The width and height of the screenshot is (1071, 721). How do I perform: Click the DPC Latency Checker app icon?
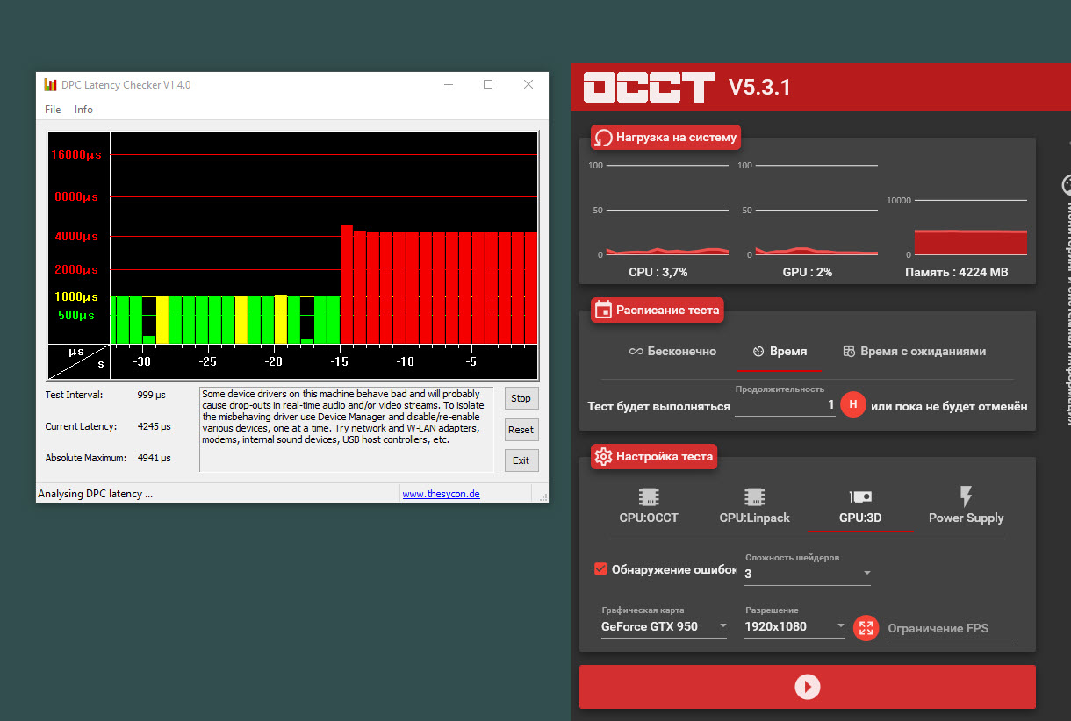(51, 85)
